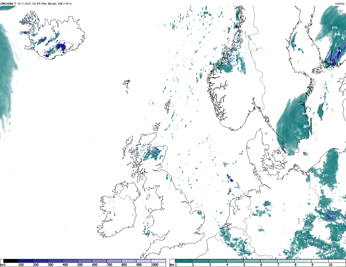
Task: Click the '277' value over Poland
Action: click(325, 176)
